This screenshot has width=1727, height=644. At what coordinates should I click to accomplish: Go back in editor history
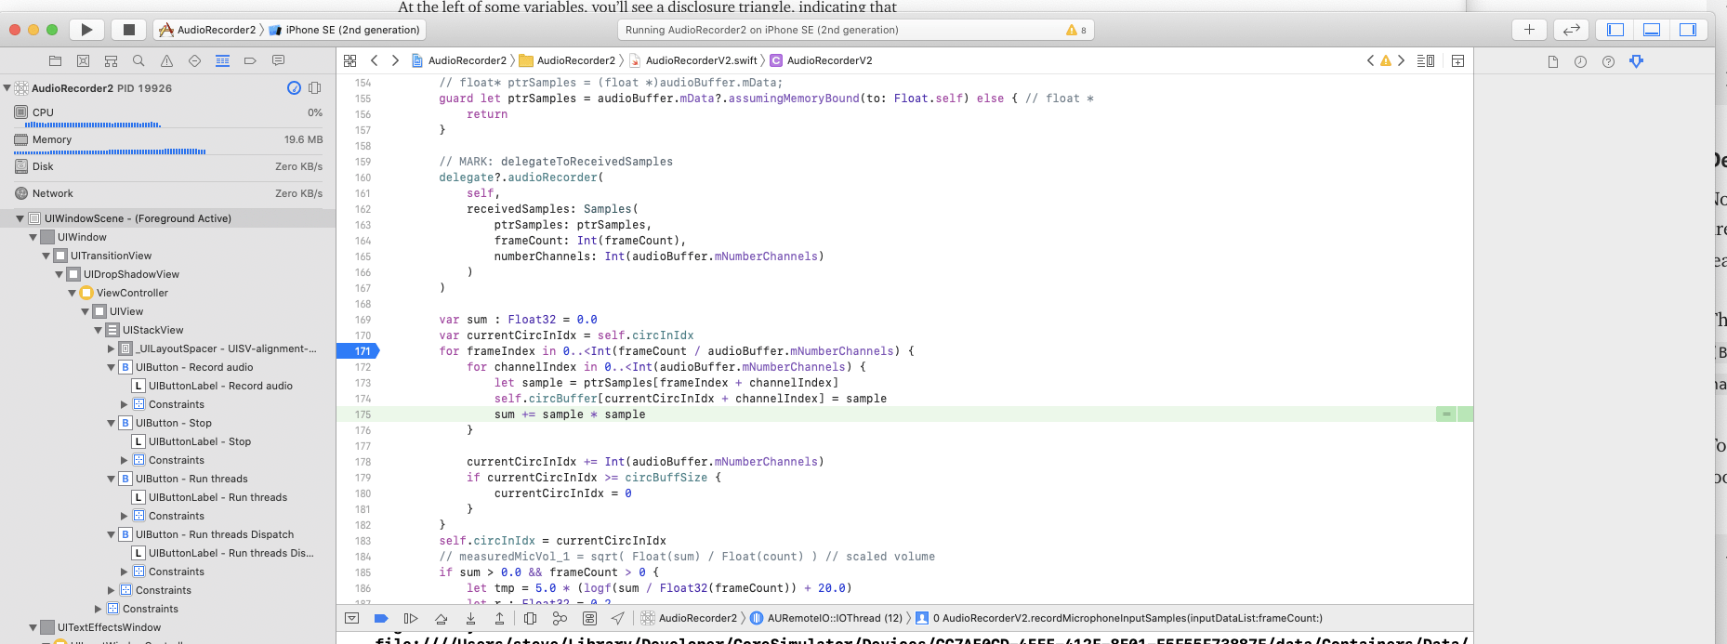pyautogui.click(x=375, y=60)
